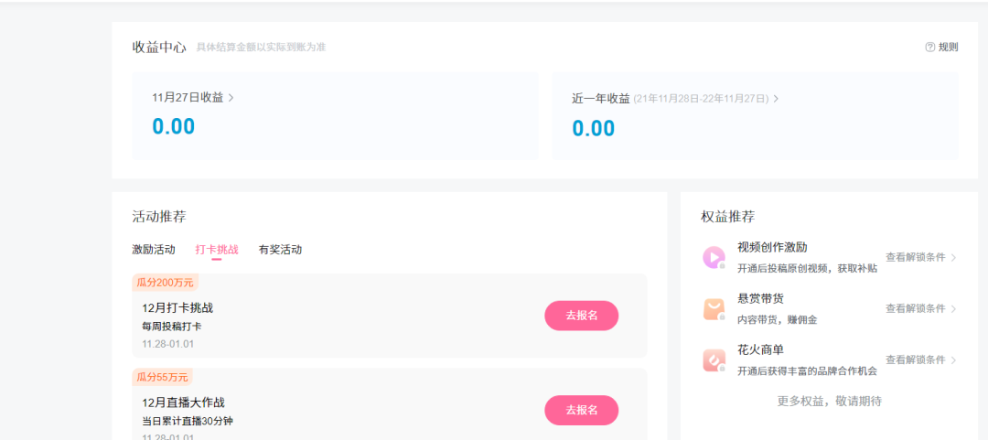Viewport: 988px width, 440px height.
Task: Open the 规则 rules link
Action: pyautogui.click(x=948, y=47)
